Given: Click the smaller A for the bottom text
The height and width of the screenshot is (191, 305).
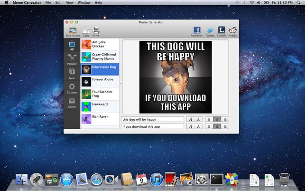Looking at the screenshot, I should click(x=198, y=126).
